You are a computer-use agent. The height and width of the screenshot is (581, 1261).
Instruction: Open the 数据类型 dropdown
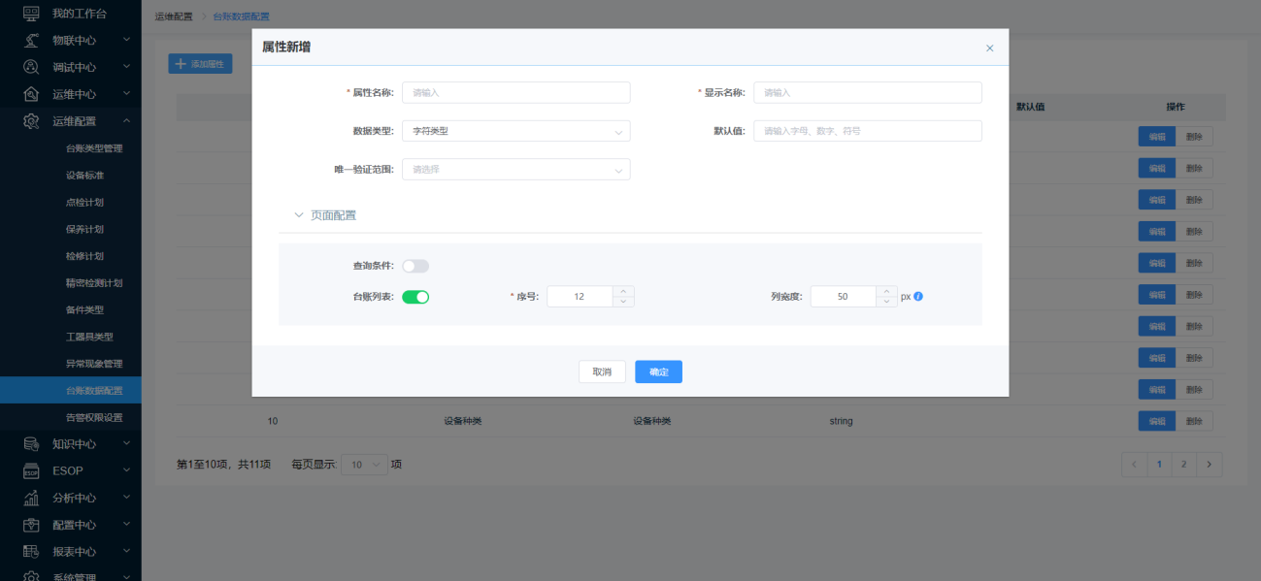[515, 131]
